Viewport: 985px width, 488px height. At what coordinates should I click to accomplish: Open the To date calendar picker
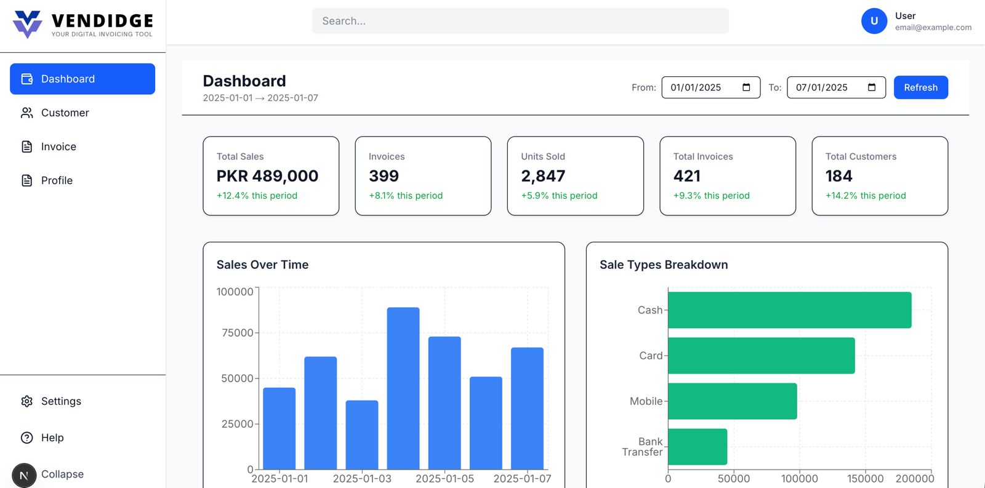pos(872,87)
